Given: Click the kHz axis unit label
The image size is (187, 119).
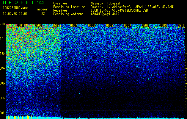Looking at the screenshot, I should [3, 24].
